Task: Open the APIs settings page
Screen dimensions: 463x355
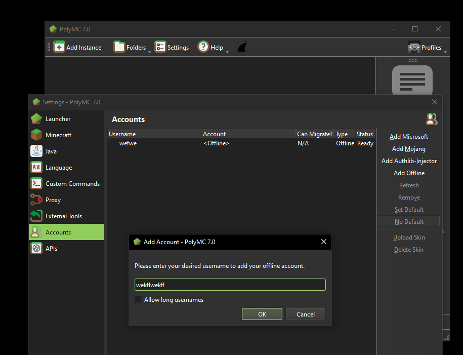Action: tap(66, 248)
